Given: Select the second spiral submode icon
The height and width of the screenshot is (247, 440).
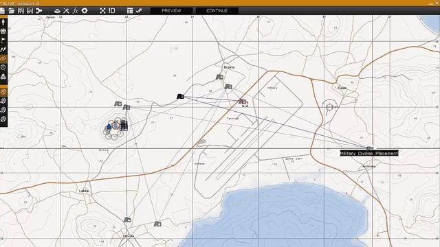Looking at the screenshot, I should [x=3, y=101].
